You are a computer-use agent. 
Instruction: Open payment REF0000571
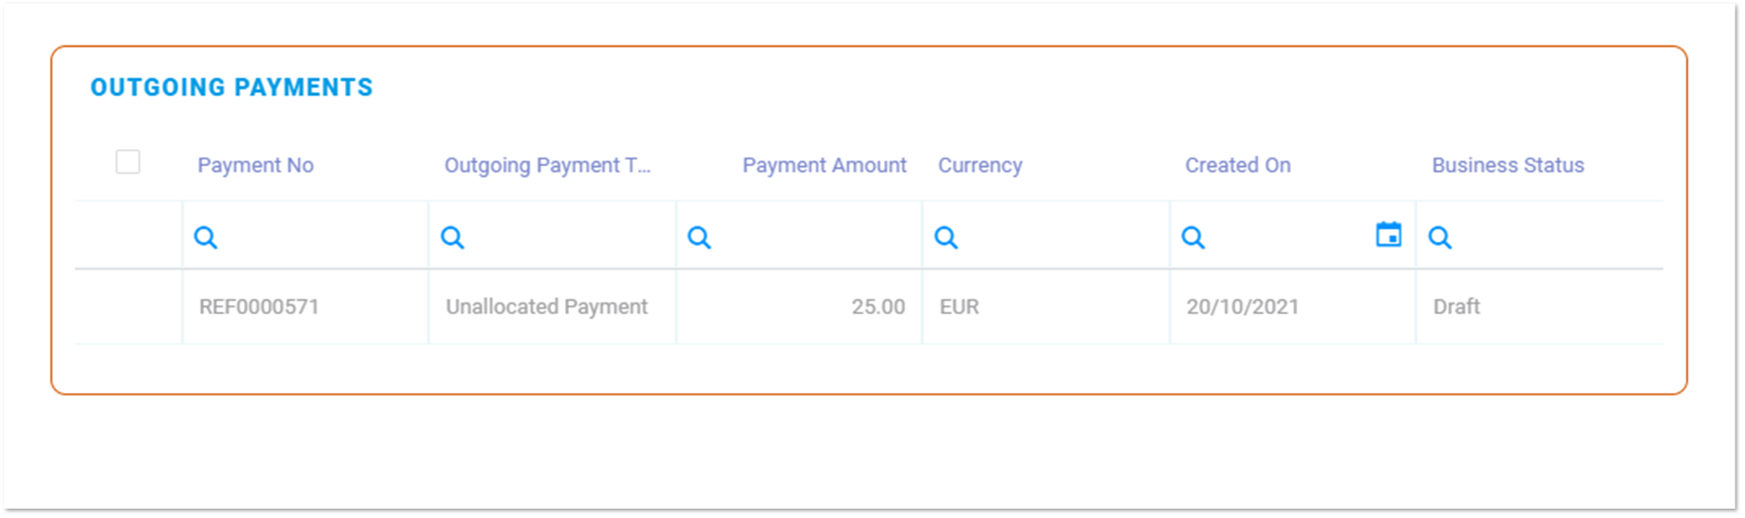tap(259, 307)
